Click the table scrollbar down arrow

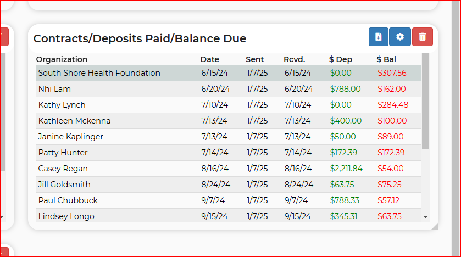[425, 217]
